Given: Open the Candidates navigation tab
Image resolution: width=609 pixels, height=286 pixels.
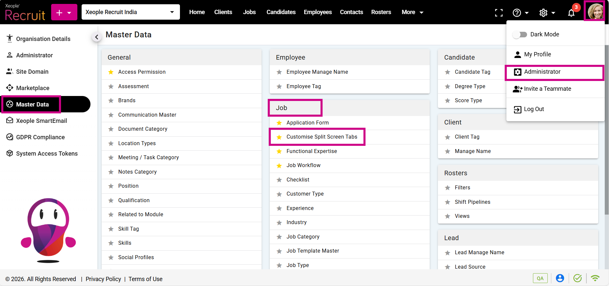Looking at the screenshot, I should (281, 12).
